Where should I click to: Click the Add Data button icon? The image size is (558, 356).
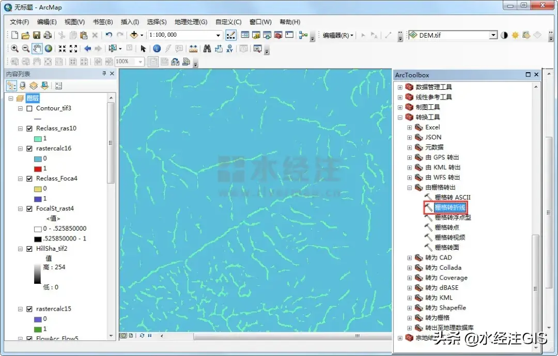pos(134,35)
